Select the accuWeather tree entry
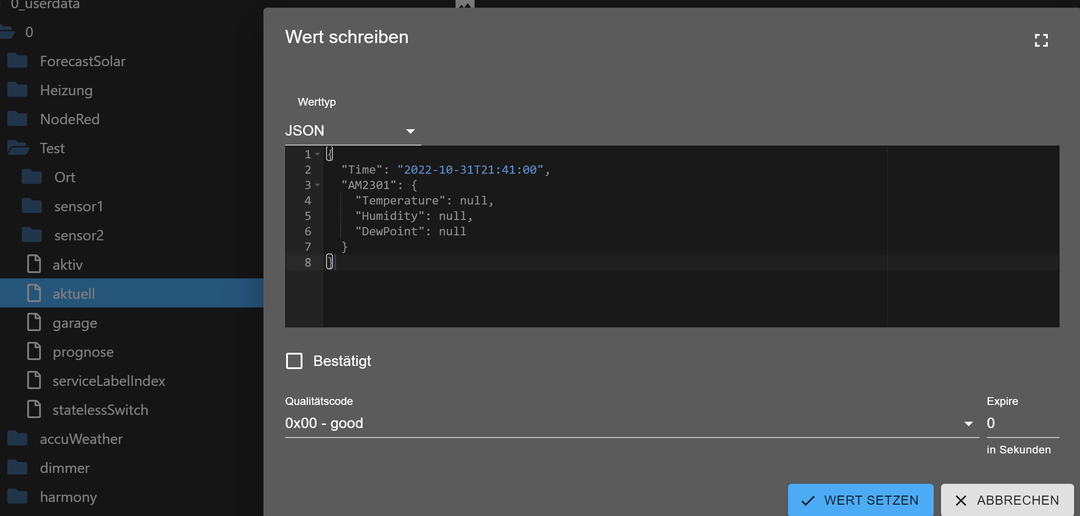The image size is (1080, 516). [81, 439]
